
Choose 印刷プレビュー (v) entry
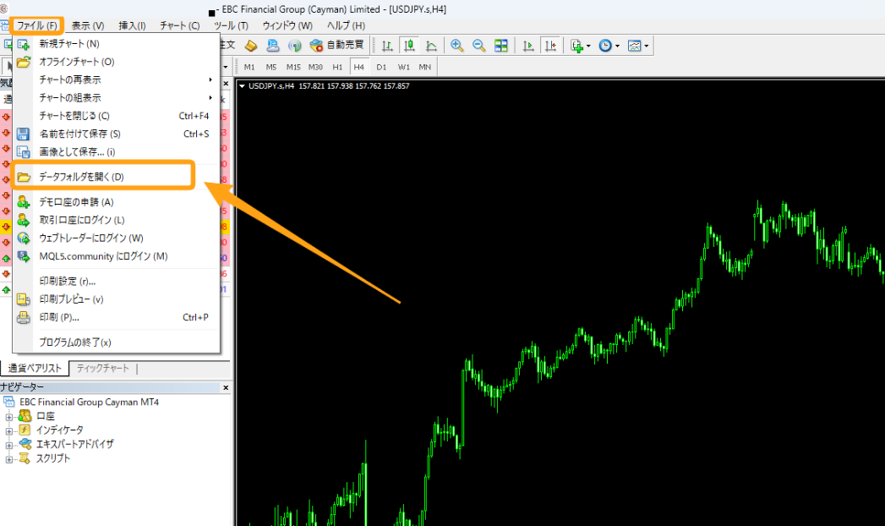coord(116,299)
